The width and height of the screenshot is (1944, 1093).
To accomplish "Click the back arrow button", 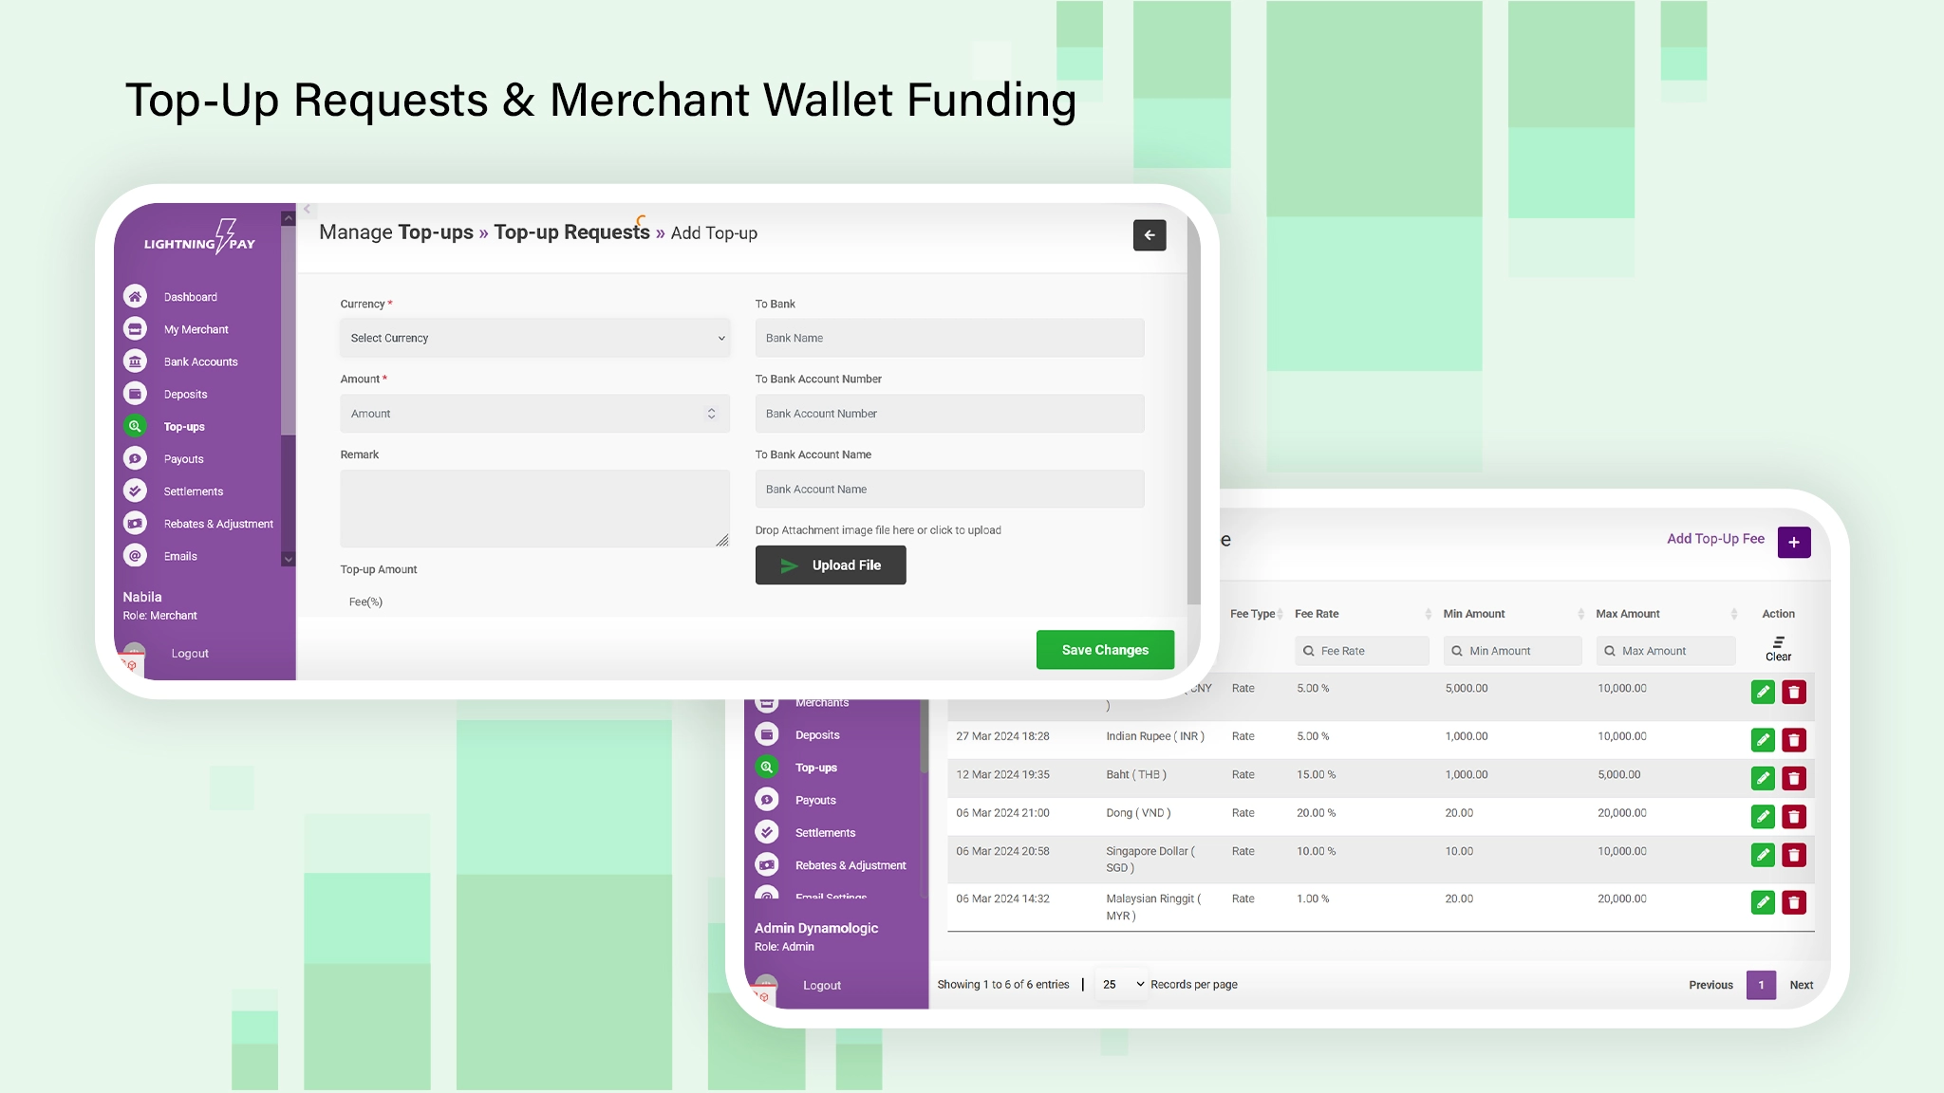I will click(1149, 235).
